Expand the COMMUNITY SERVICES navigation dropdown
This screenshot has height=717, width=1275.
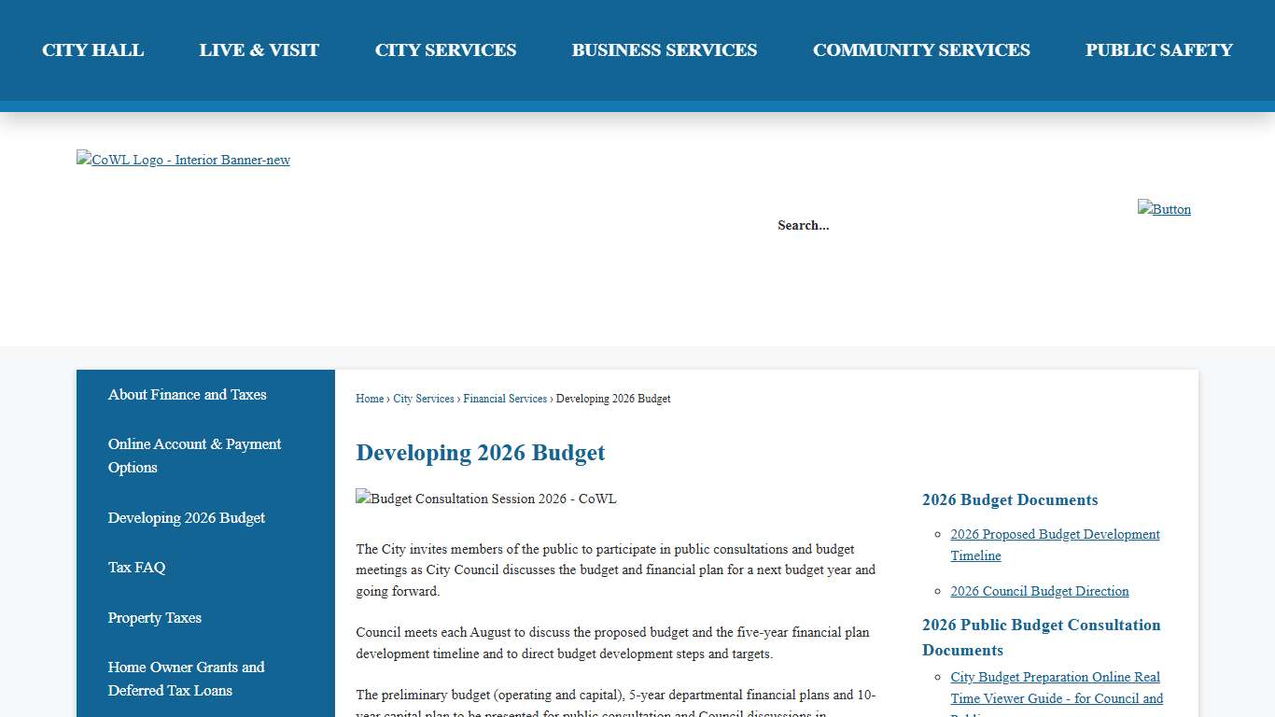(x=921, y=50)
